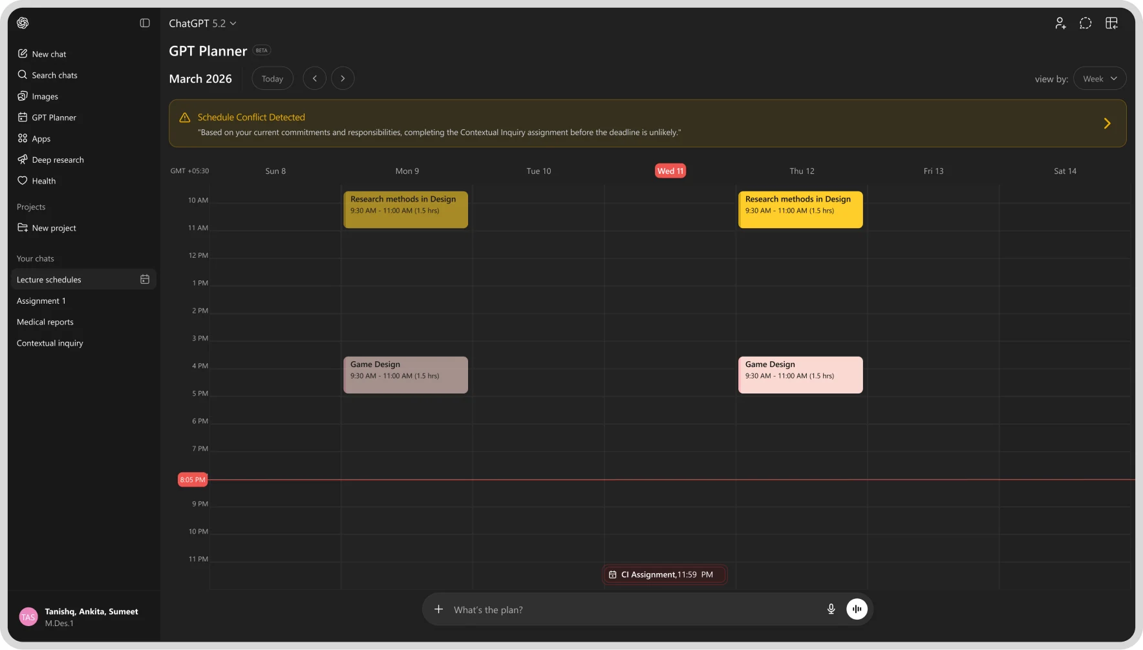Jump to Today in the planner
The height and width of the screenshot is (650, 1143).
(x=272, y=79)
